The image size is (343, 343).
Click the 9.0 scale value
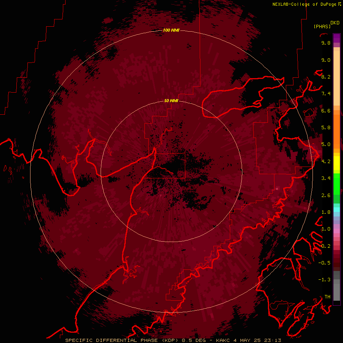[326, 60]
